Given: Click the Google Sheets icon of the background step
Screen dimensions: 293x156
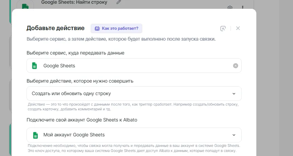Looking at the screenshot, I should 25,7.
